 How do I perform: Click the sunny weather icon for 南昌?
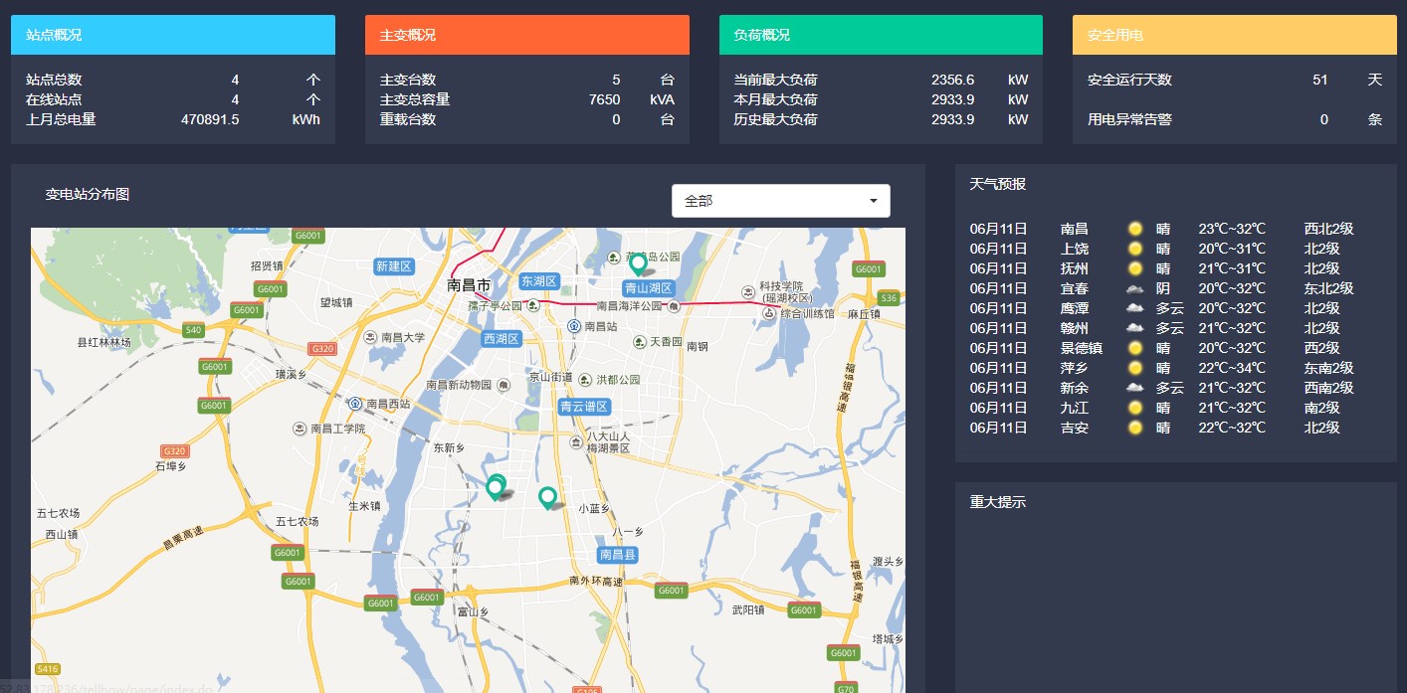point(1134,229)
